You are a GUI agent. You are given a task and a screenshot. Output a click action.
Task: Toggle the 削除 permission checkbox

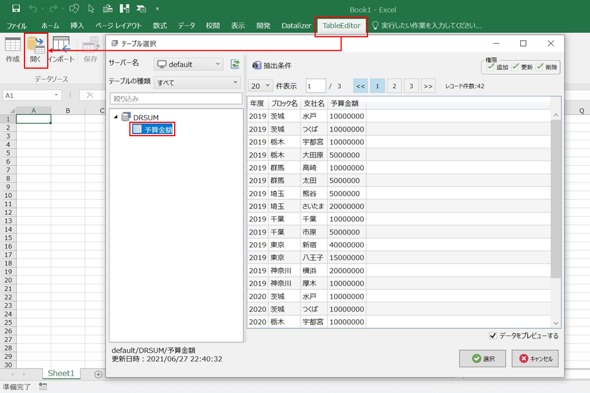pyautogui.click(x=539, y=67)
